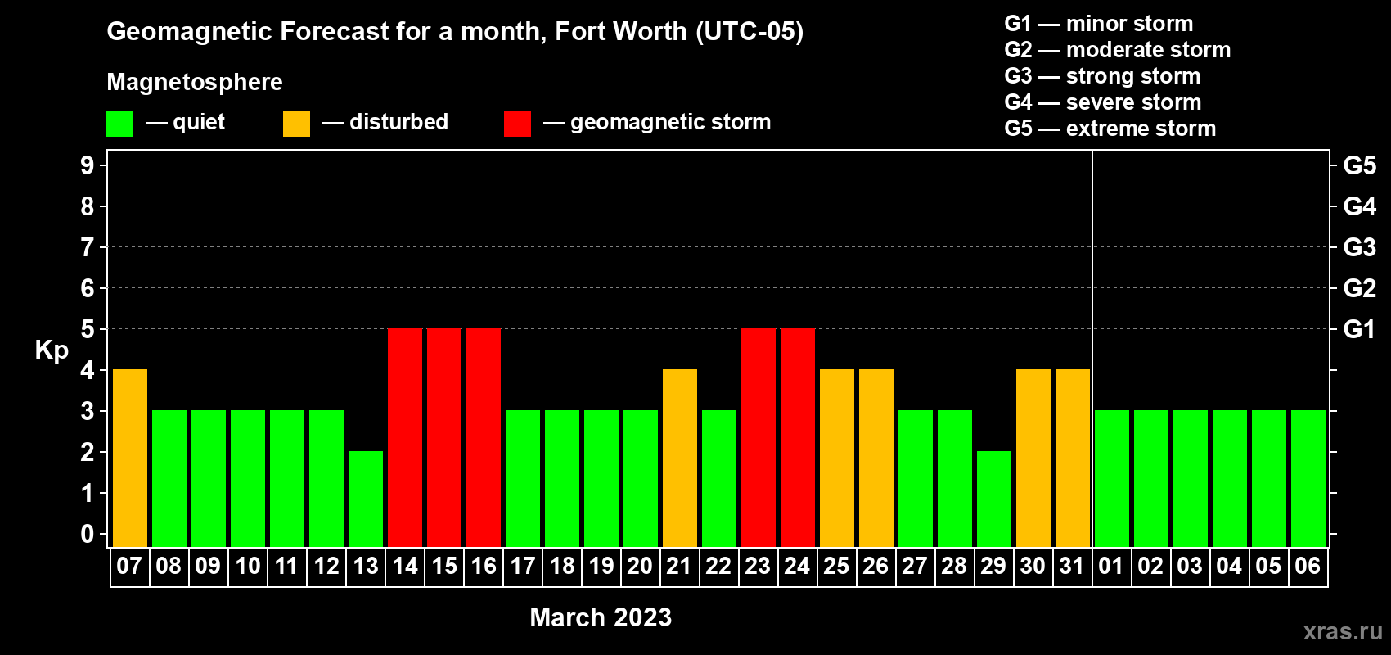Screen dimensions: 1391x655
Task: Click the green quiet legend swatch
Action: pos(119,124)
